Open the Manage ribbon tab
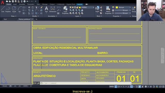Screen dimensions: 165x93 coord(45,4)
